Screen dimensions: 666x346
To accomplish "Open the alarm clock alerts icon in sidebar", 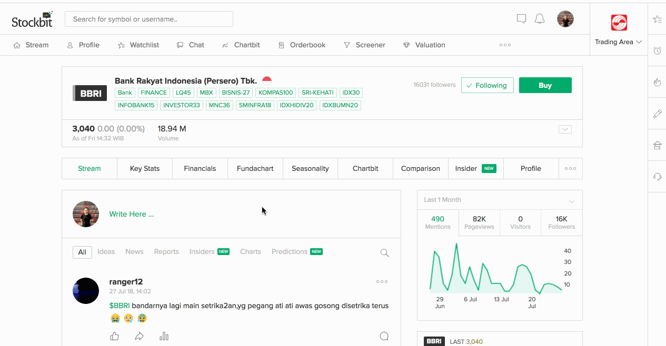I will point(657,51).
